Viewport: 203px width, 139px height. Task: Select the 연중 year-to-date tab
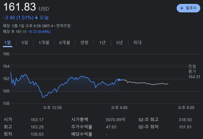tap(85, 43)
